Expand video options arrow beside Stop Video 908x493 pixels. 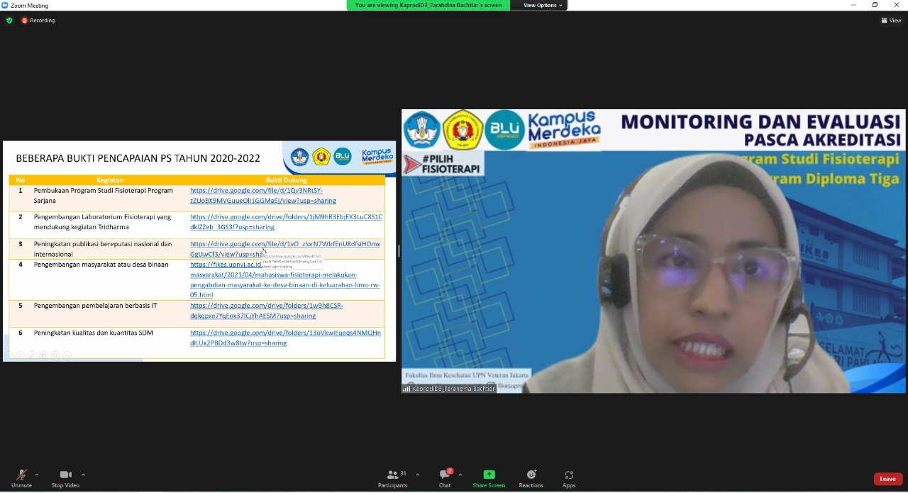click(83, 475)
